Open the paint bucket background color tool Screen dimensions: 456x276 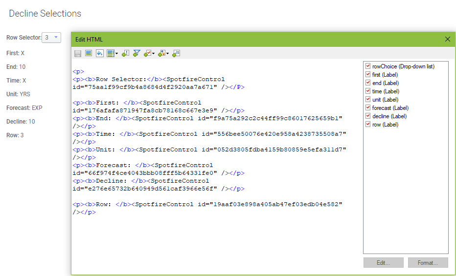[100, 53]
